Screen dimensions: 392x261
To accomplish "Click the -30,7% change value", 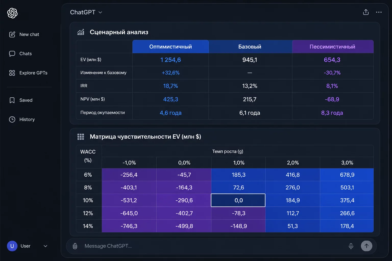I will tap(332, 73).
